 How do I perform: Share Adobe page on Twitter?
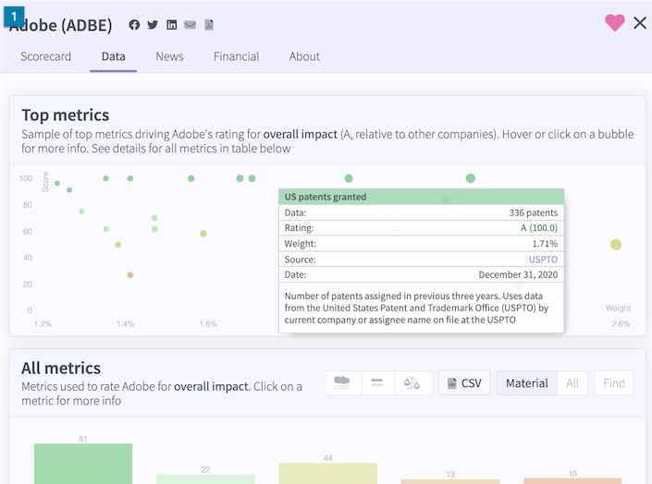[153, 25]
